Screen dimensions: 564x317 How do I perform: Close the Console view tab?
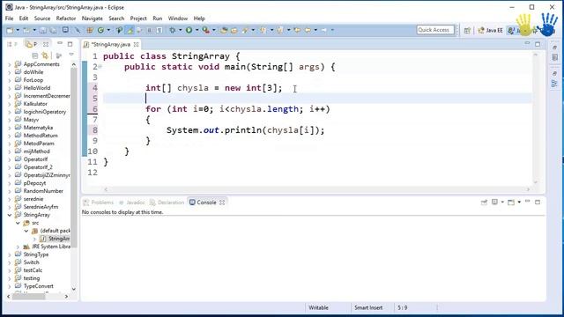pos(222,203)
